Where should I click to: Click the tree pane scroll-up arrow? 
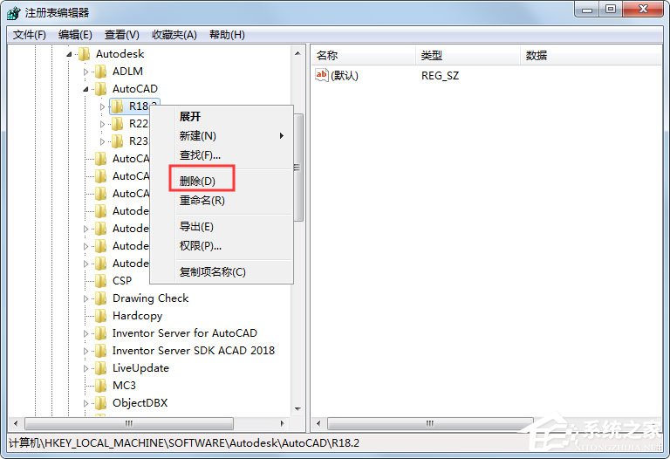pos(297,53)
